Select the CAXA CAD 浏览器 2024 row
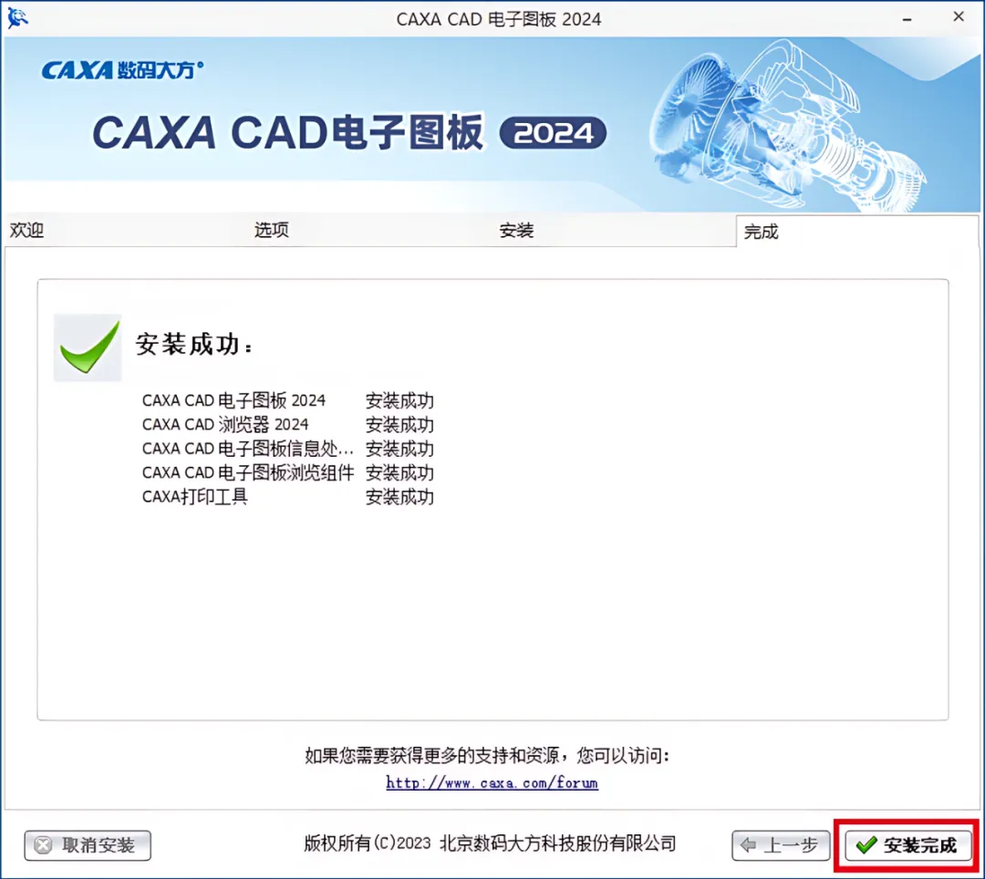 point(287,424)
